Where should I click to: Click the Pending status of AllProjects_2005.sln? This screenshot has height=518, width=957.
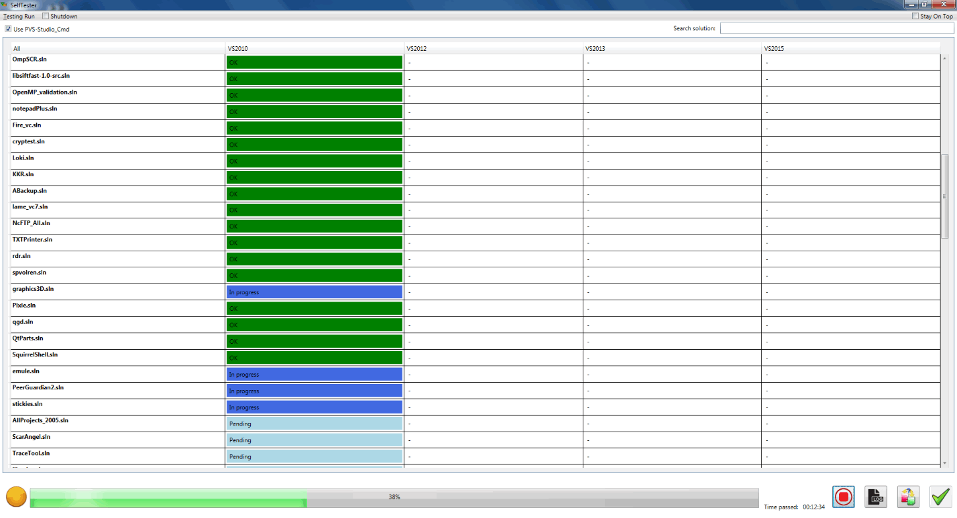click(x=315, y=424)
